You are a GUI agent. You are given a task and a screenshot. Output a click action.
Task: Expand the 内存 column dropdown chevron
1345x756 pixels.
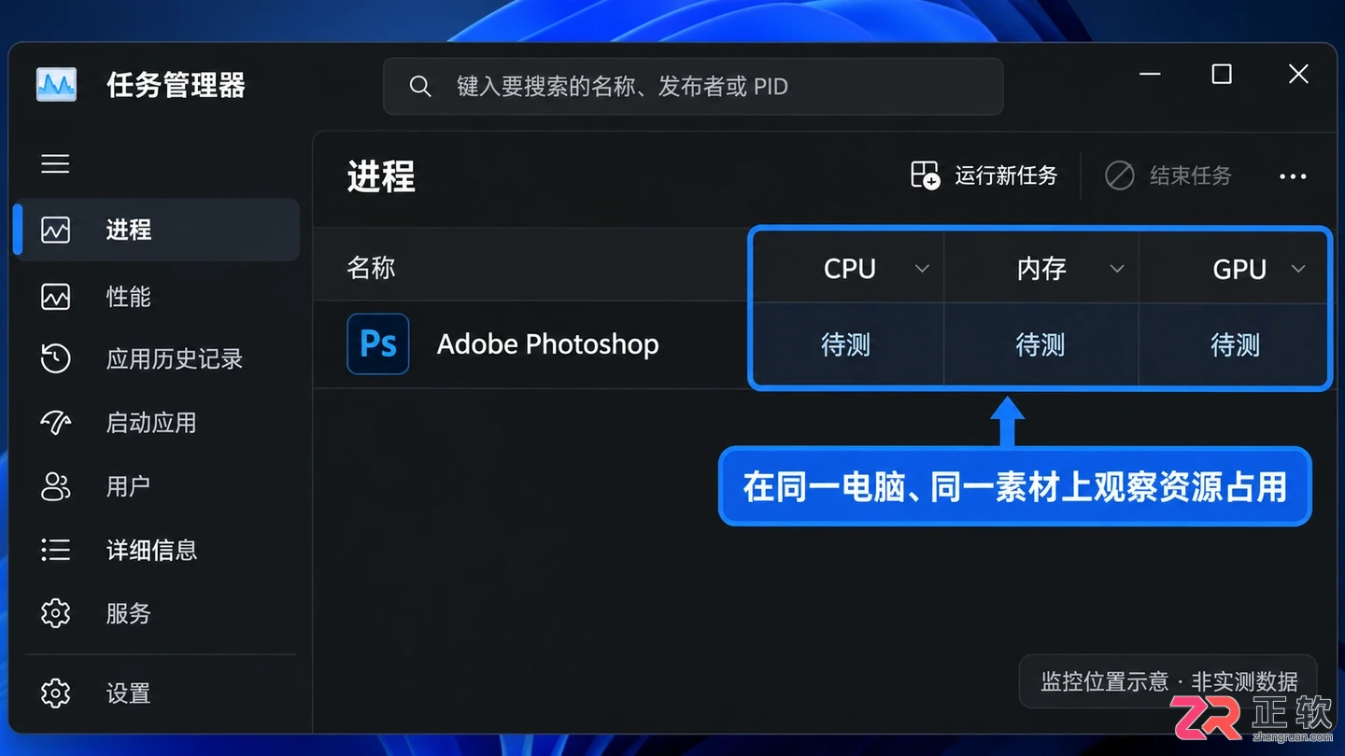coord(1116,269)
